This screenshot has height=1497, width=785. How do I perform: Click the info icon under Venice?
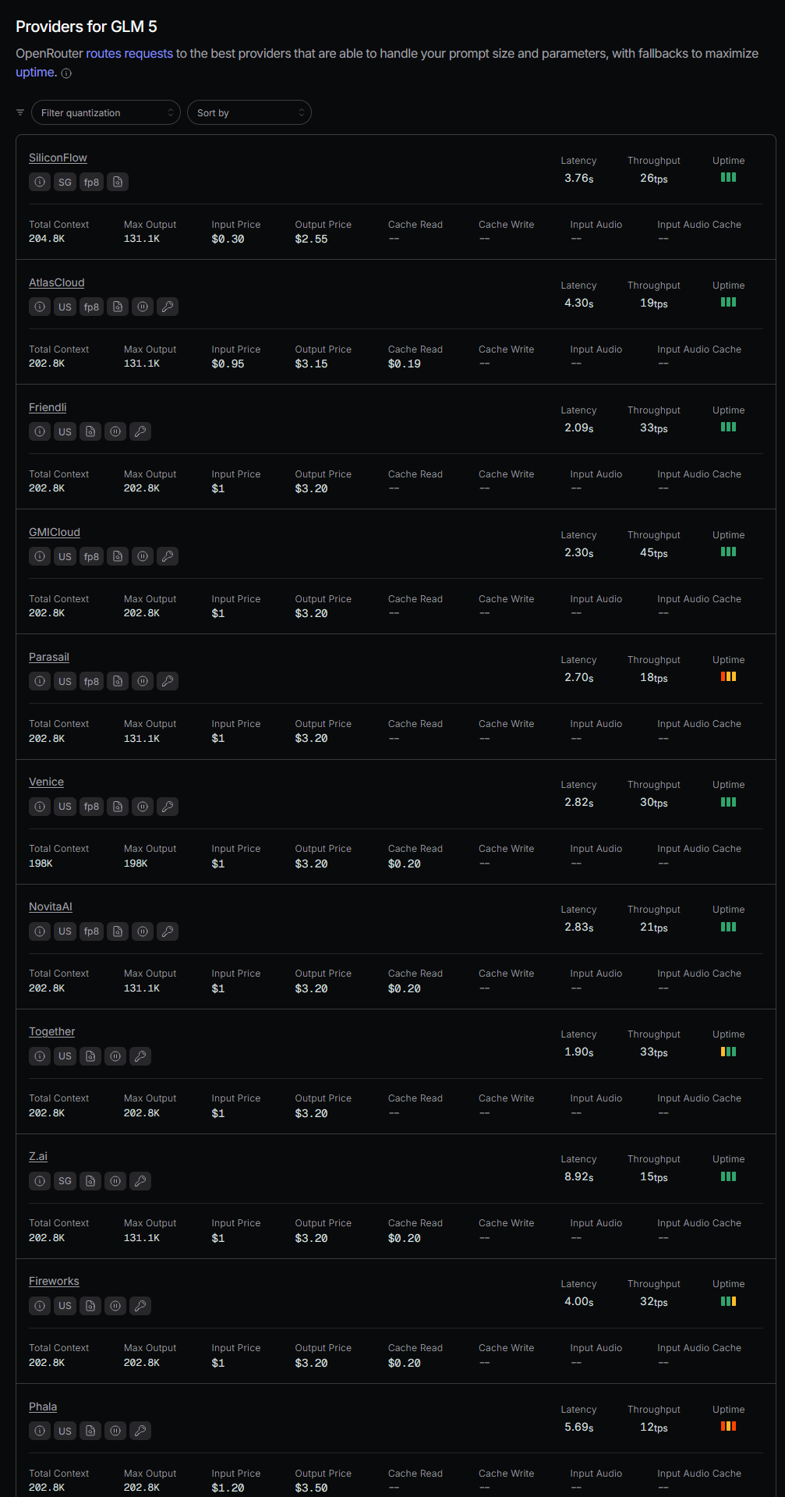click(40, 806)
